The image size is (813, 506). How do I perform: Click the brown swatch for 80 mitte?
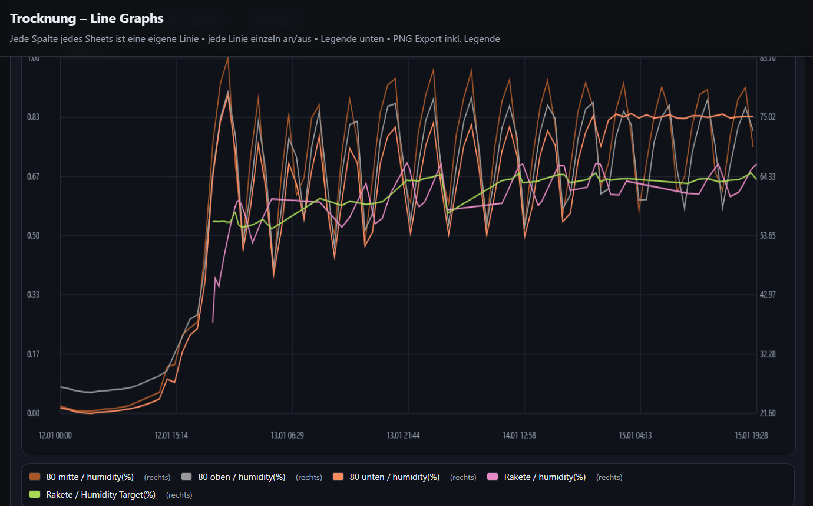pos(35,477)
